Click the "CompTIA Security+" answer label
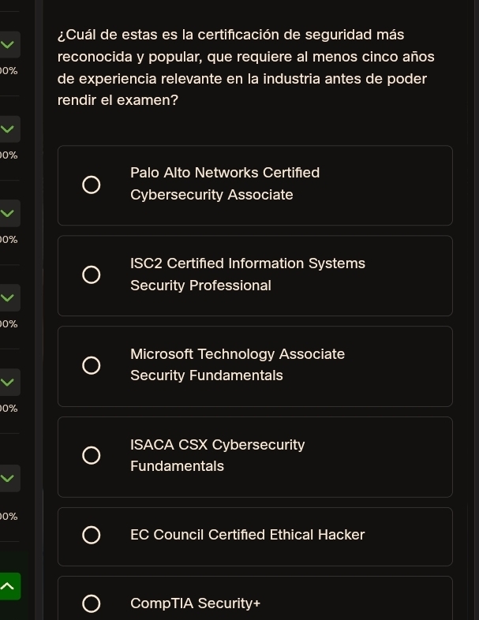 [x=195, y=603]
